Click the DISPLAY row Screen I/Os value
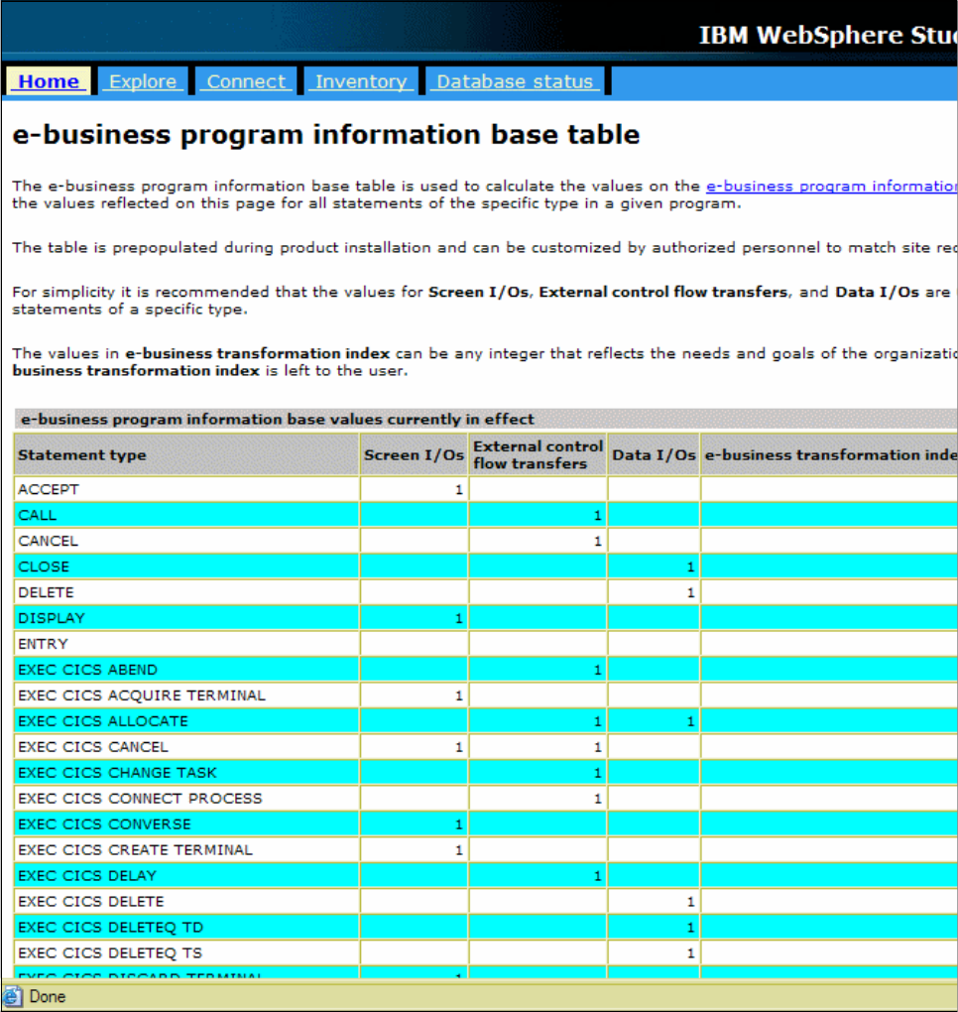 click(x=414, y=618)
